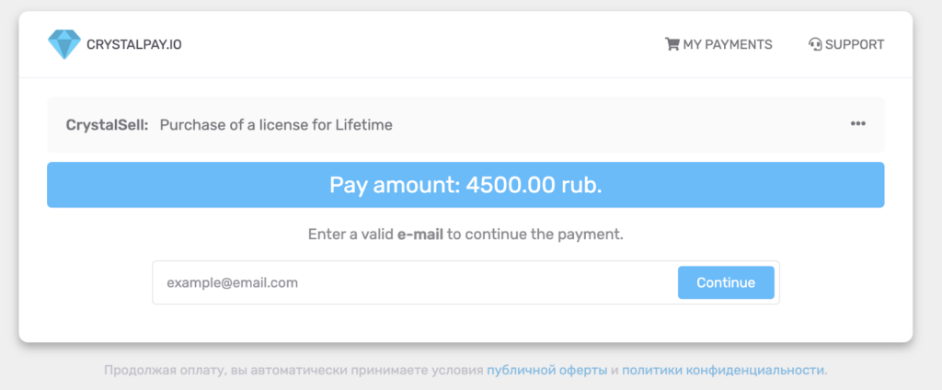
Task: Click the "Enter a valid" instruction text
Action: tap(351, 235)
